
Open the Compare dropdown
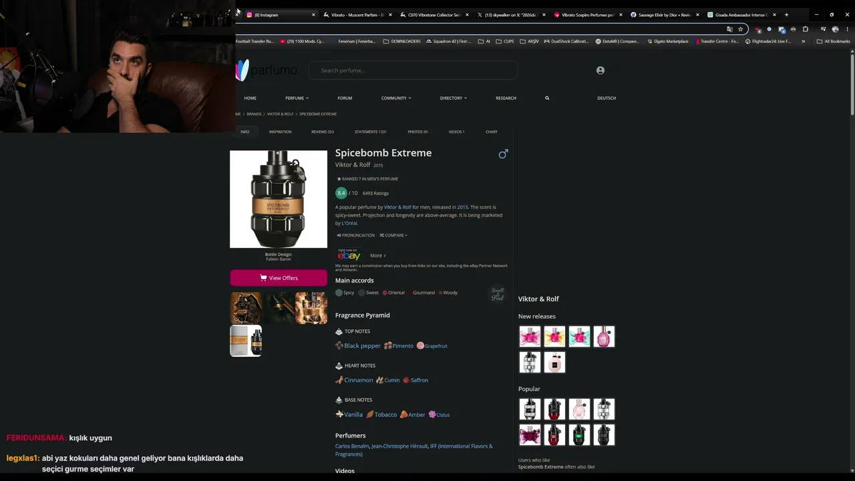(x=393, y=235)
